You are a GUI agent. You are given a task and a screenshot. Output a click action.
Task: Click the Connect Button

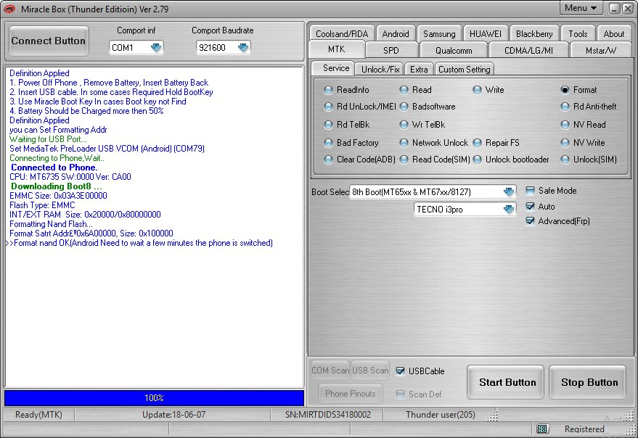tap(49, 41)
